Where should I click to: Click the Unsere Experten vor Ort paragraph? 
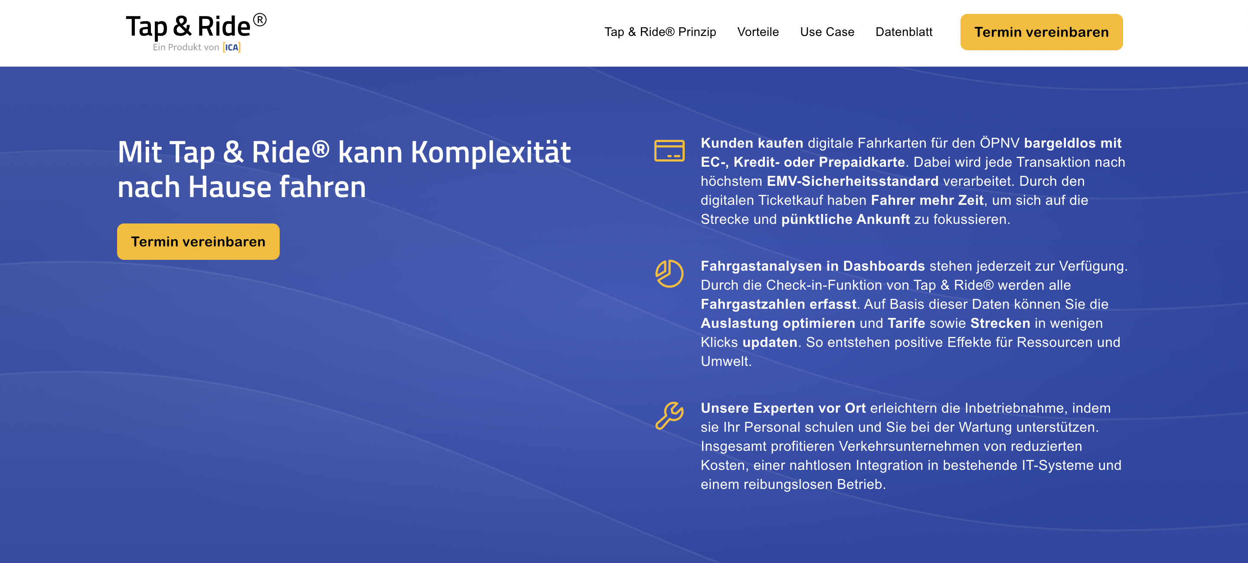coord(911,446)
